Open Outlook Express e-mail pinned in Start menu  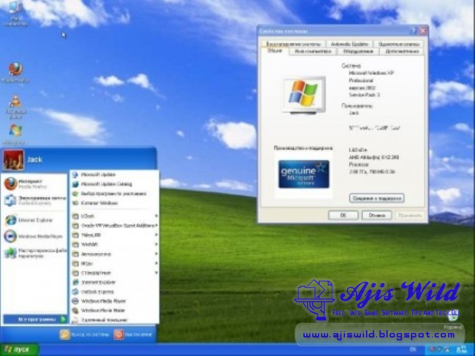tap(34, 201)
